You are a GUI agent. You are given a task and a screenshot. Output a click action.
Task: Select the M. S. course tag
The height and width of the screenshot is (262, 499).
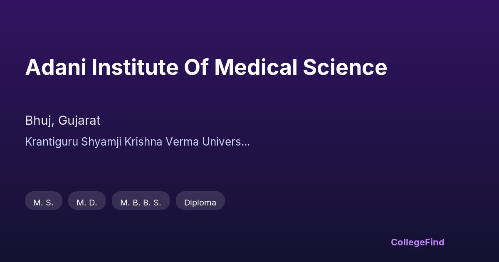click(x=44, y=203)
